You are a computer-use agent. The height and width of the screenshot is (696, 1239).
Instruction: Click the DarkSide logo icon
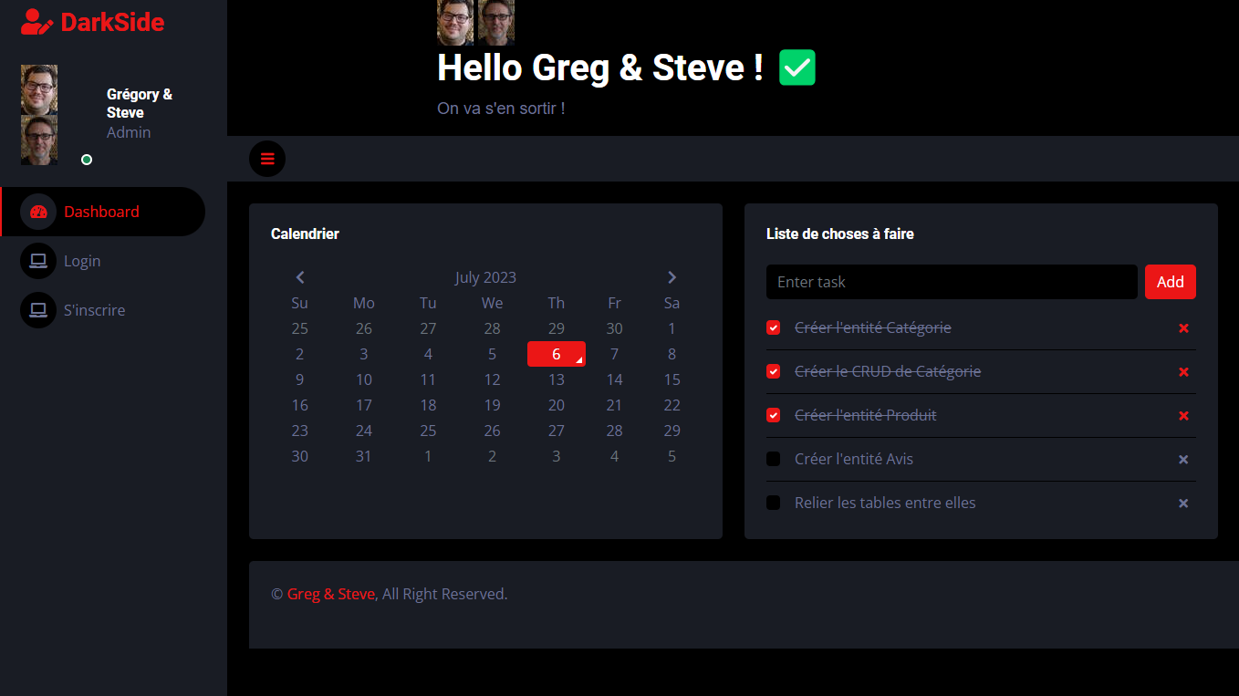pos(36,22)
